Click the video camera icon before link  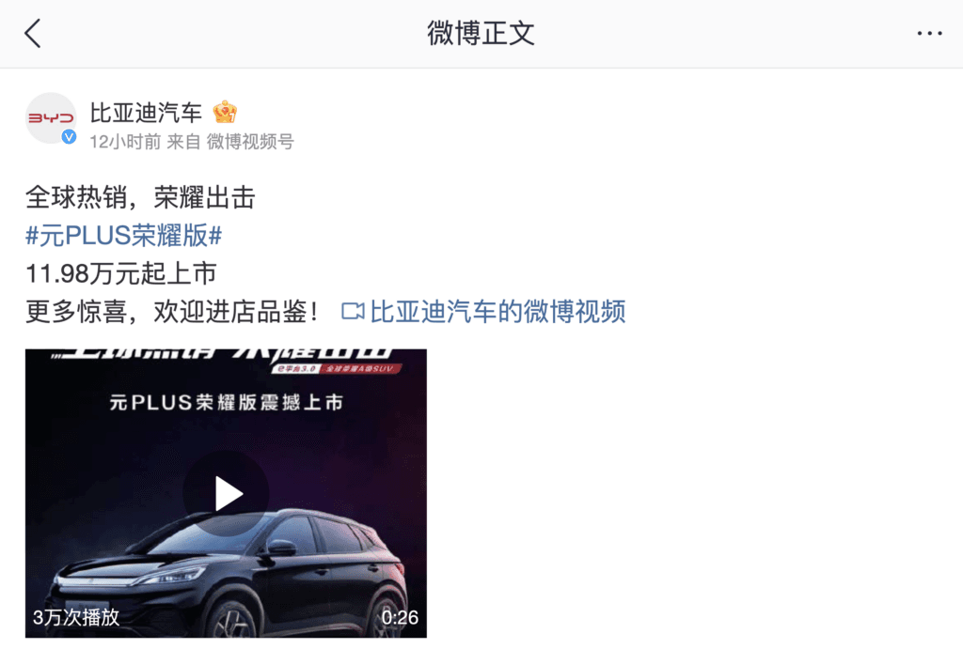353,312
